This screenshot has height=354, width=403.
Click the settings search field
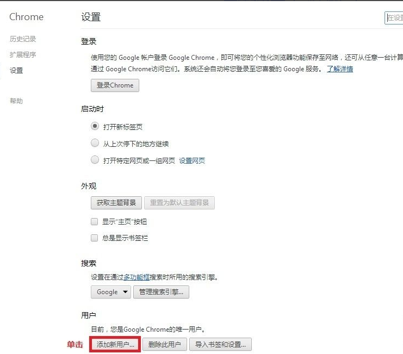394,18
